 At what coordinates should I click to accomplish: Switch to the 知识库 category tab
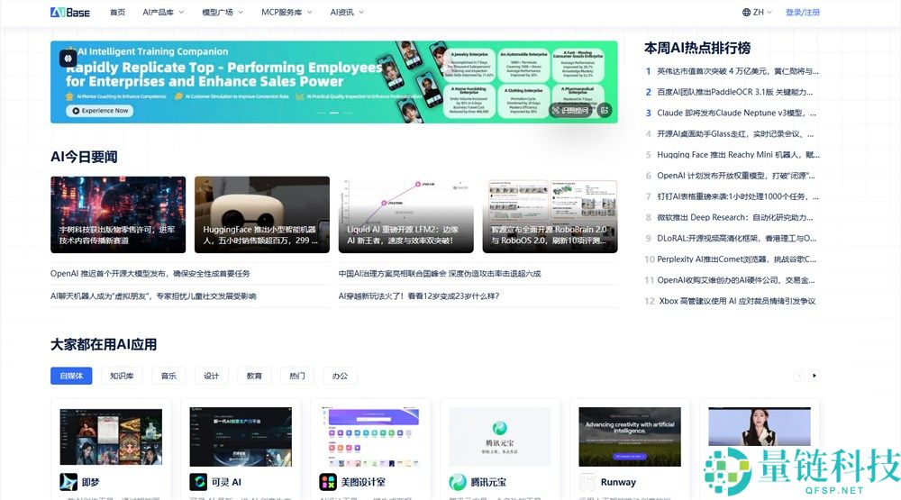[122, 376]
